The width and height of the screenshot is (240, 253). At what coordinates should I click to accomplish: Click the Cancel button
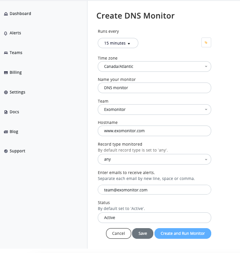pyautogui.click(x=119, y=234)
